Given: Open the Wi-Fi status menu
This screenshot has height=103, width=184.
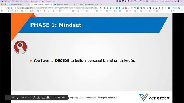Looking at the screenshot, I should point(141,1).
